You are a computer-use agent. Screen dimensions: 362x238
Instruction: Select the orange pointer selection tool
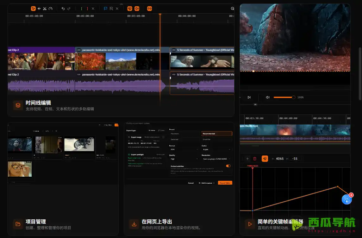(33, 9)
